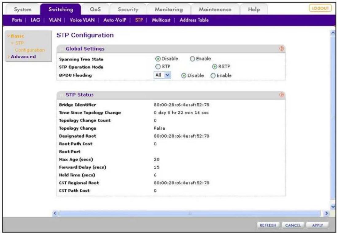Open the STP Configuration sidebar item
Screen dimensions: 338x233
click(28, 46)
